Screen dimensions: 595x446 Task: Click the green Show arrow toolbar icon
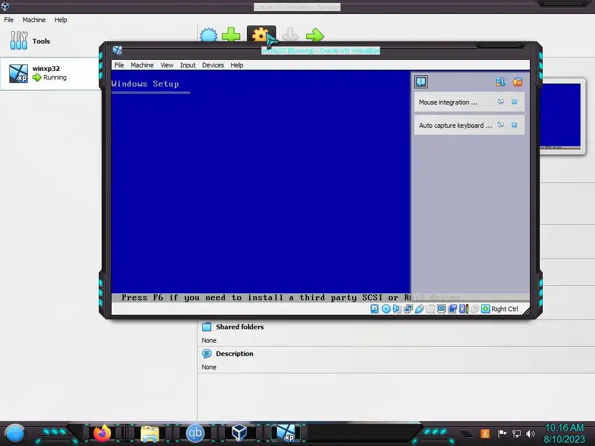coord(315,35)
